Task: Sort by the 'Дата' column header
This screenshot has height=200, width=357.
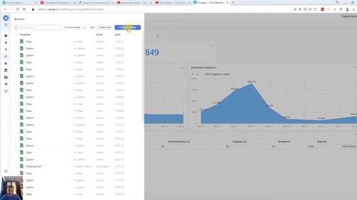Action: coord(118,34)
